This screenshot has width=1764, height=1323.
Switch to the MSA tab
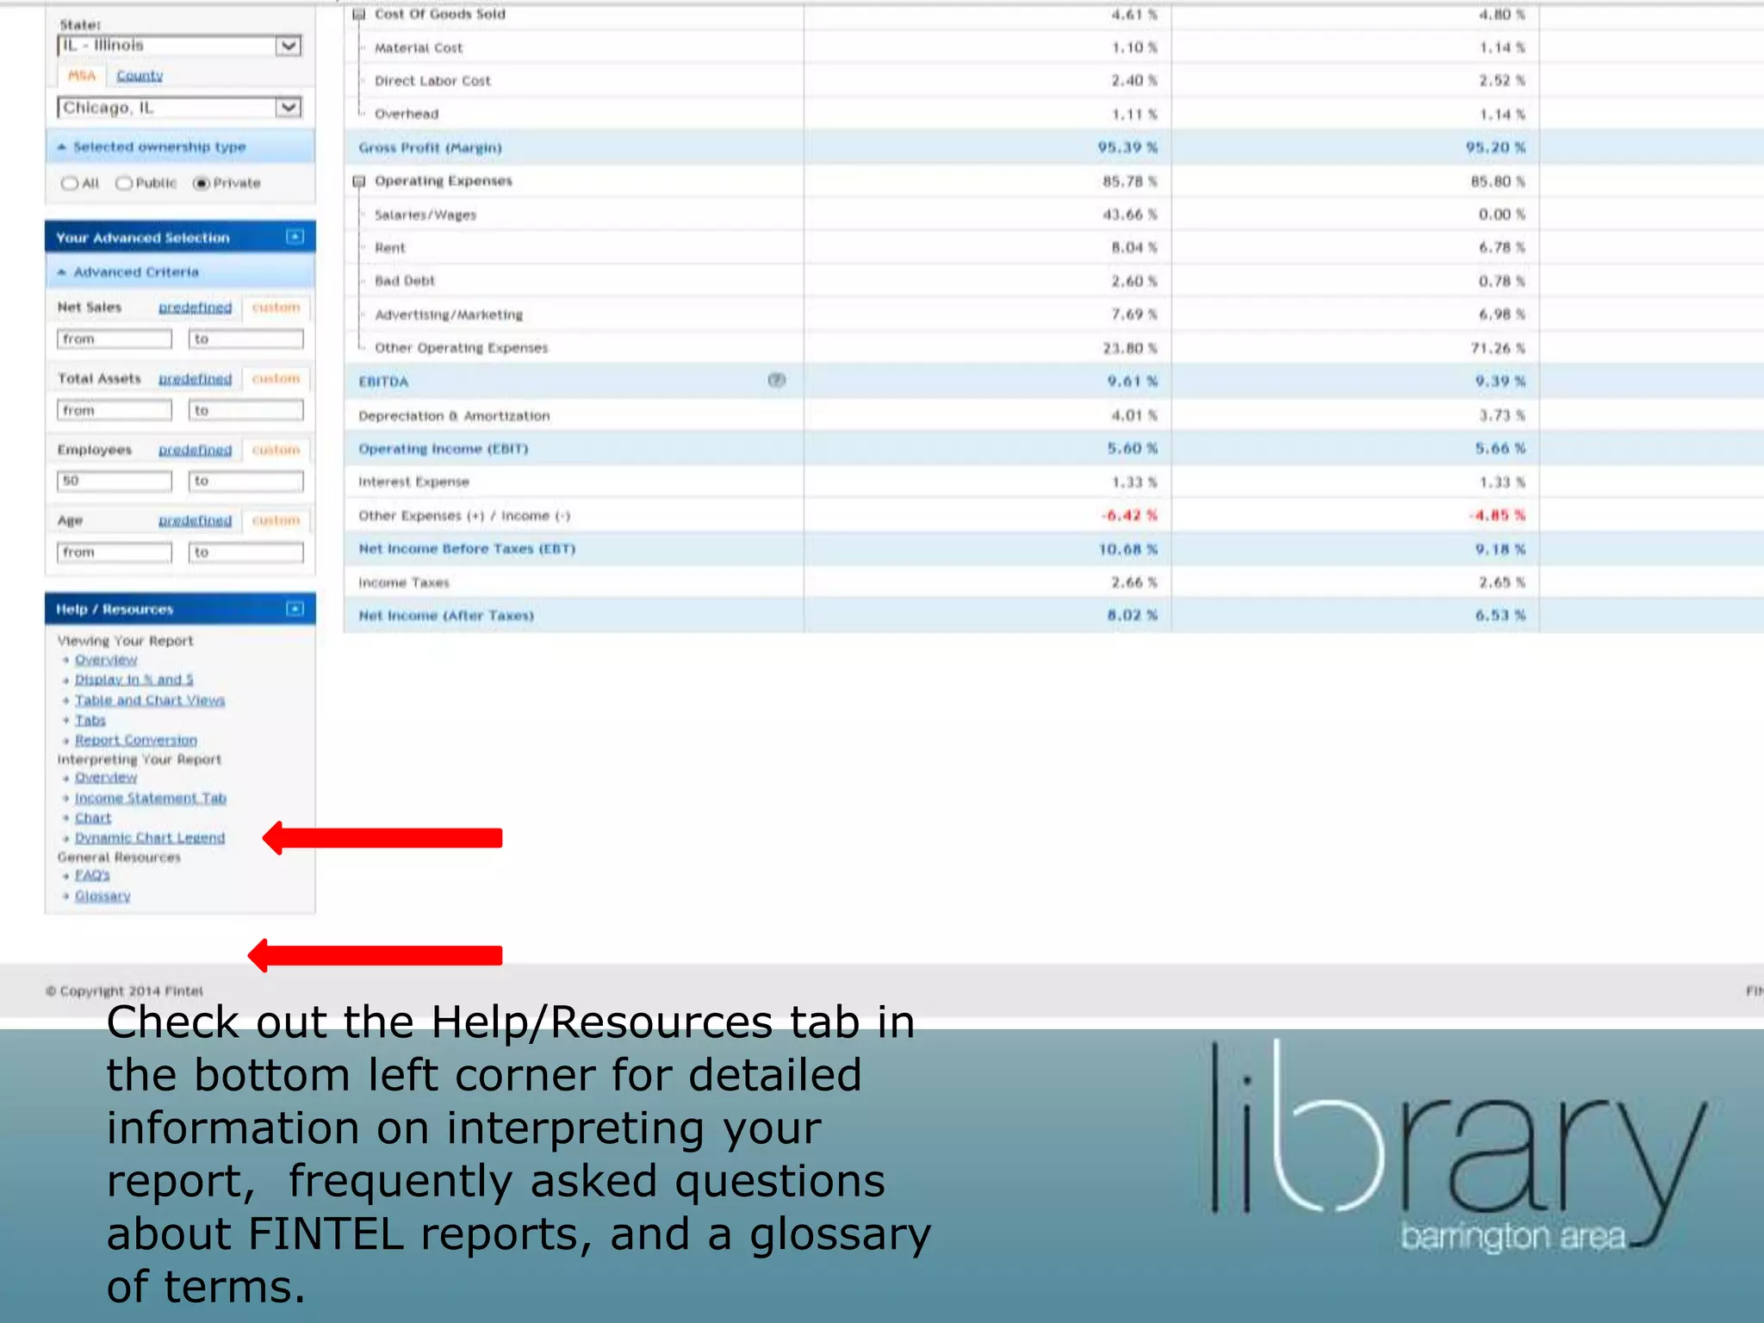pos(82,76)
